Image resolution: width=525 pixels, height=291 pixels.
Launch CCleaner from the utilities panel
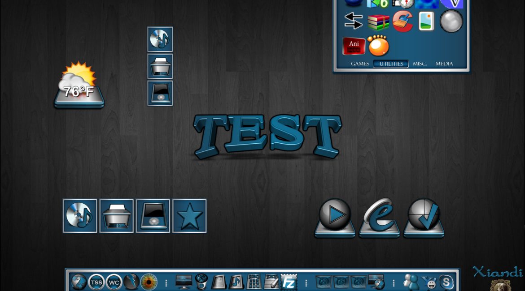tap(402, 21)
